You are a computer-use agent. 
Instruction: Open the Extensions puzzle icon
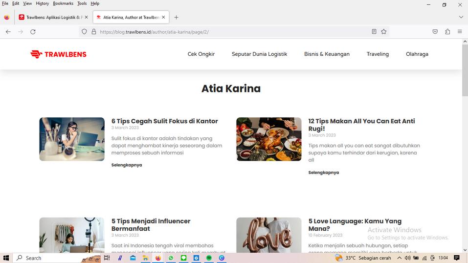coord(447,32)
